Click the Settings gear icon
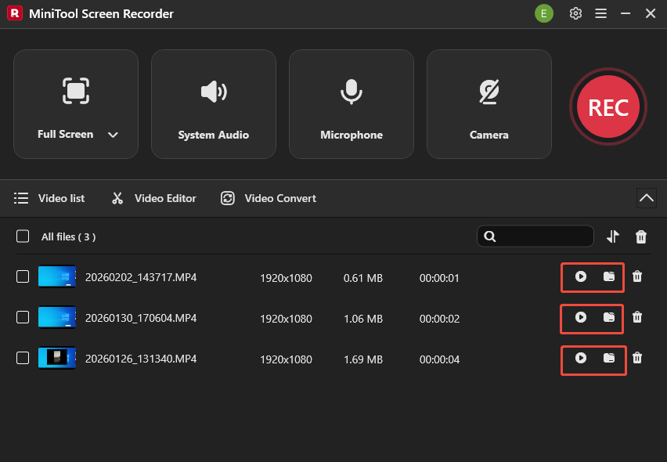The height and width of the screenshot is (462, 667). (x=575, y=13)
